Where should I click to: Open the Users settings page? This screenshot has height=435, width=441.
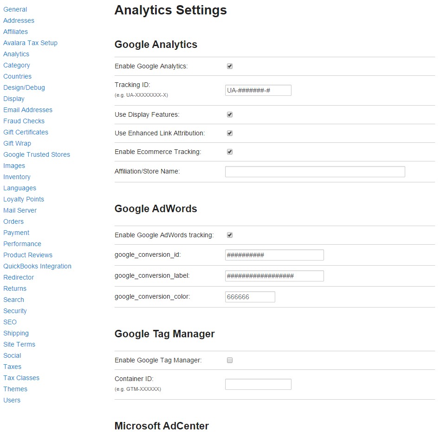(12, 400)
